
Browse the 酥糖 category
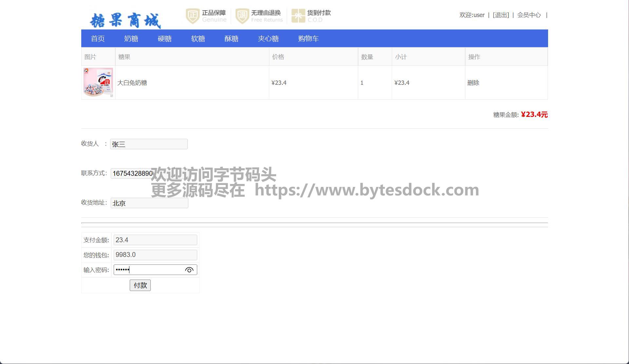point(231,39)
